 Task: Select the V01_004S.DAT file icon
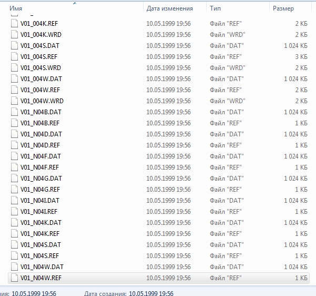tap(14, 45)
